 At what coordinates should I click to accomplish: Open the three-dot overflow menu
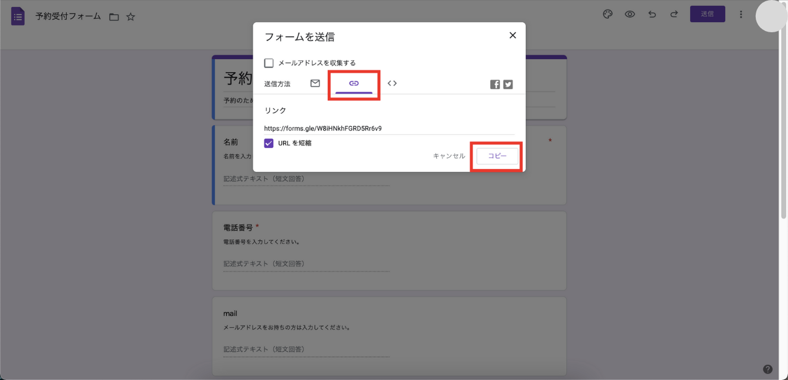point(741,13)
